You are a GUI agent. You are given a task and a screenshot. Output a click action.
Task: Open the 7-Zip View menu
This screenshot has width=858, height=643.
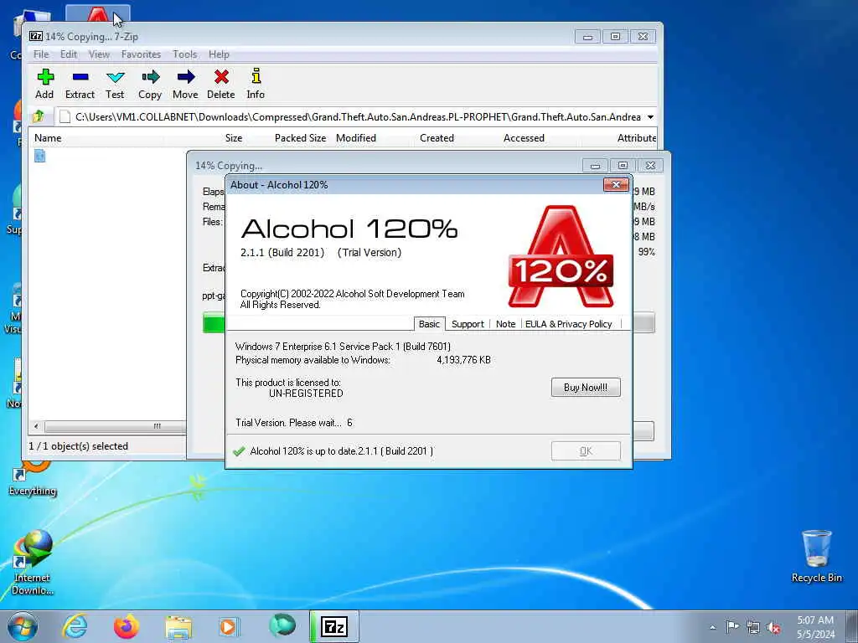click(x=99, y=54)
